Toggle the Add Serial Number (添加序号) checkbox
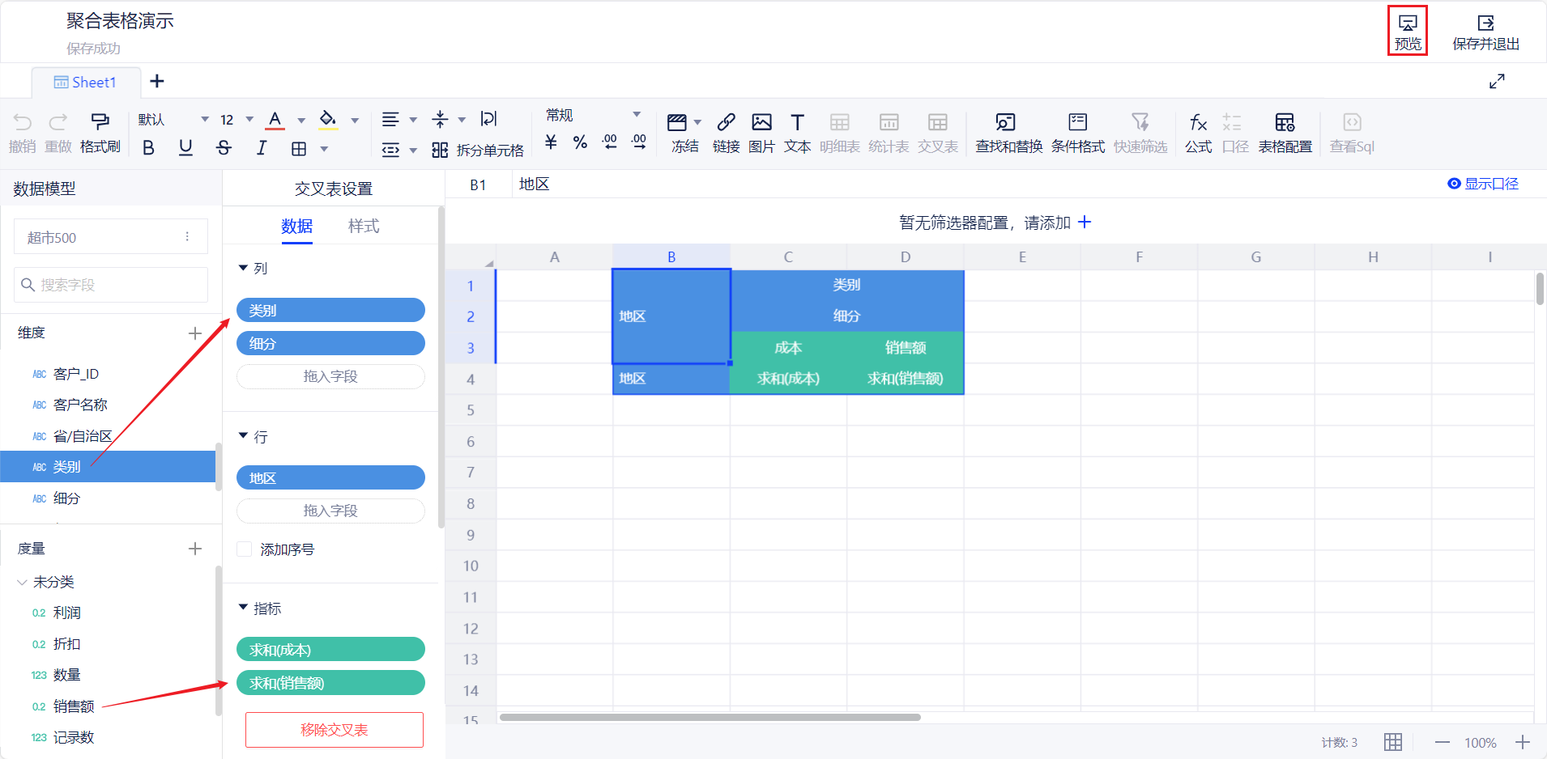Image resolution: width=1547 pixels, height=759 pixels. (x=245, y=549)
